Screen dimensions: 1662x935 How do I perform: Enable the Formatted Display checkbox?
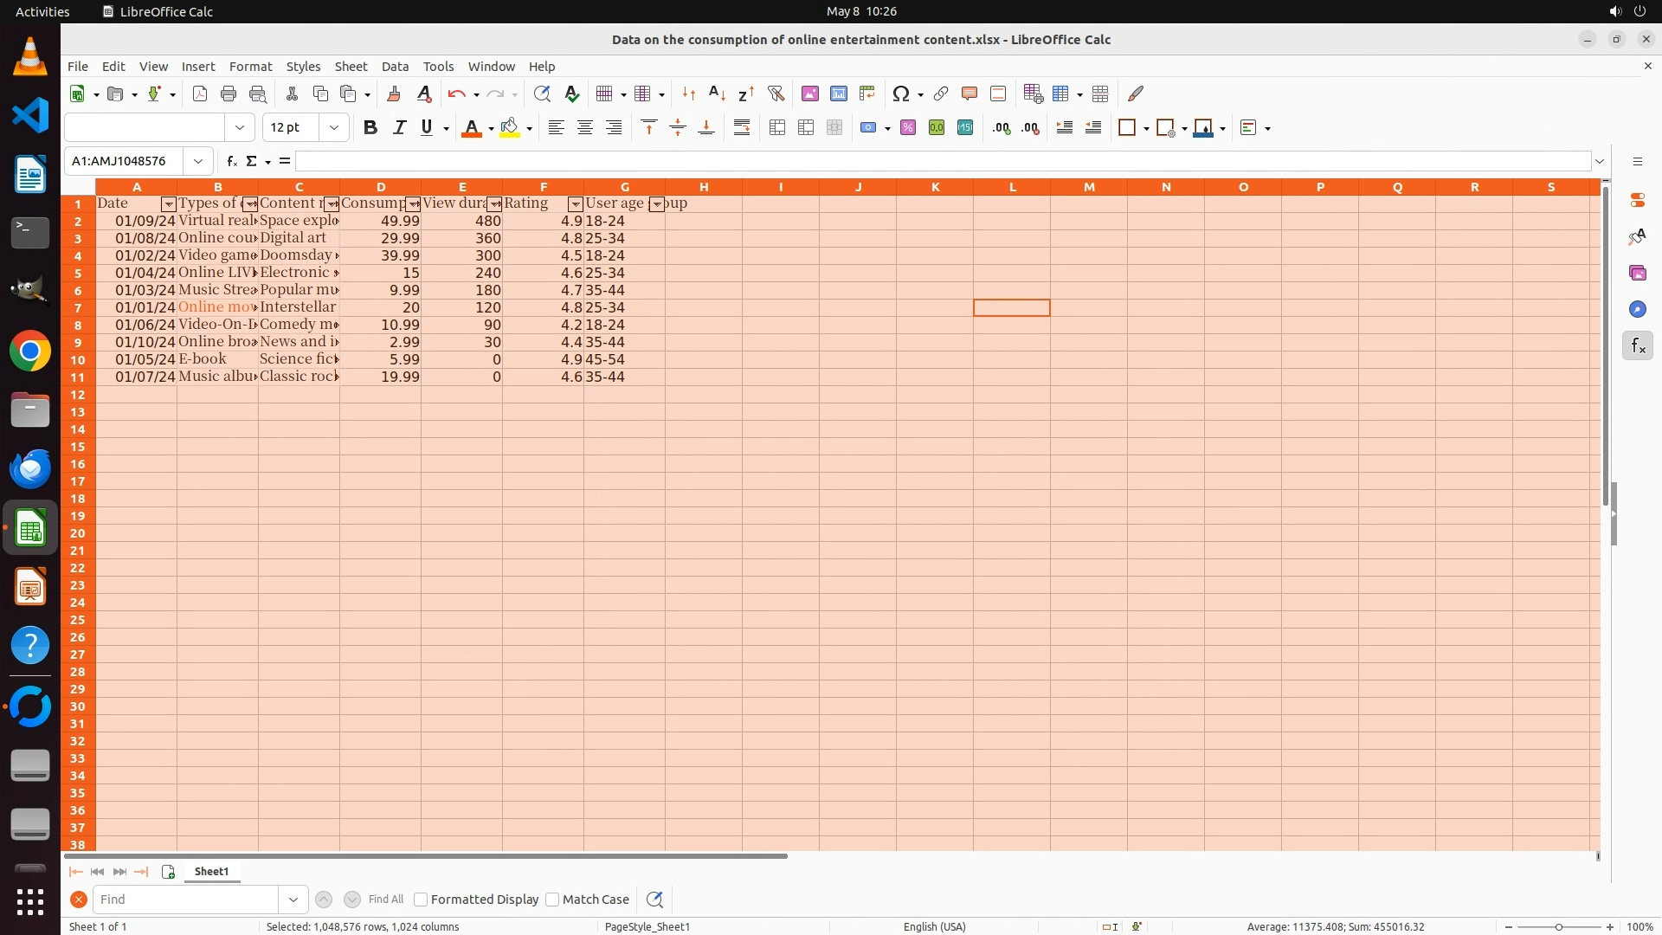(421, 900)
